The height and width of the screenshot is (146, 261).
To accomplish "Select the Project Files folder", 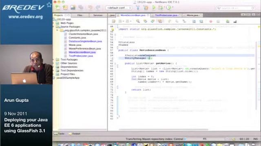I will (68, 74).
